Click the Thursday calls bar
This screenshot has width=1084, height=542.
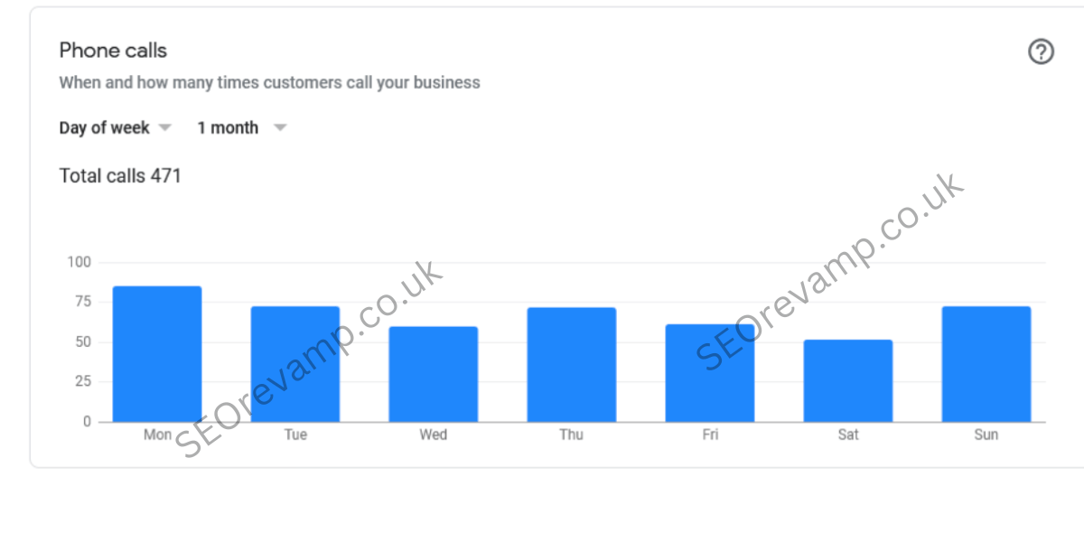(572, 365)
